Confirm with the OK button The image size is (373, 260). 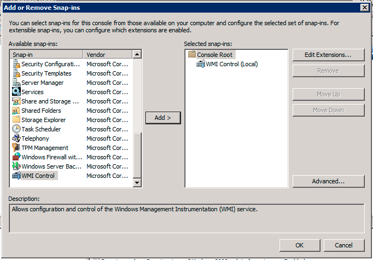(300, 245)
